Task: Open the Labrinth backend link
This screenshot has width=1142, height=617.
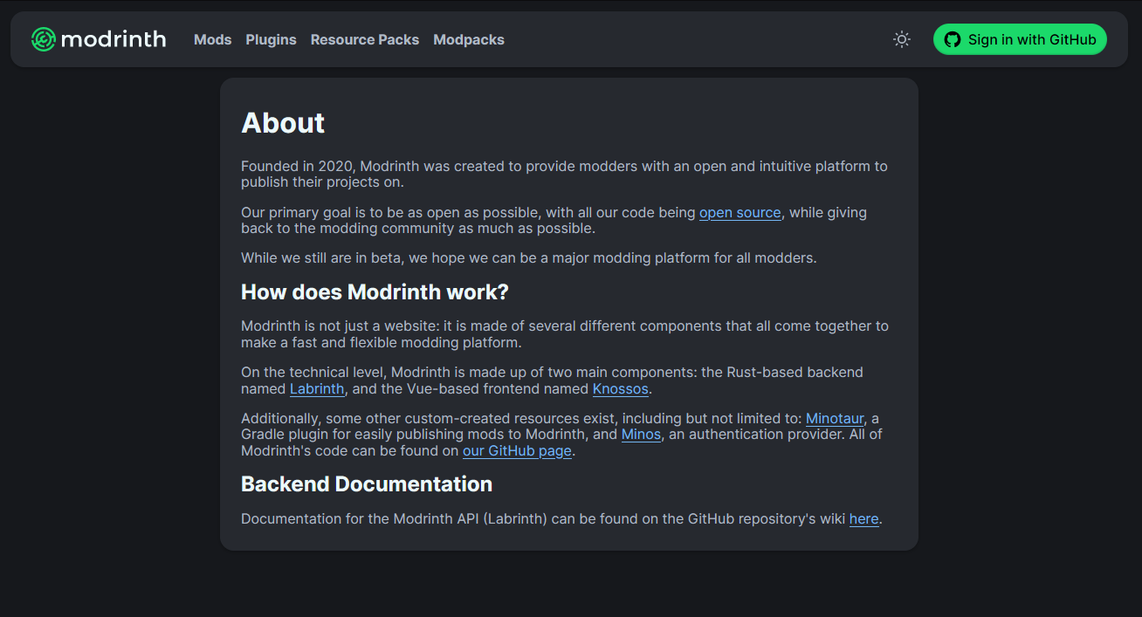Action: point(317,389)
